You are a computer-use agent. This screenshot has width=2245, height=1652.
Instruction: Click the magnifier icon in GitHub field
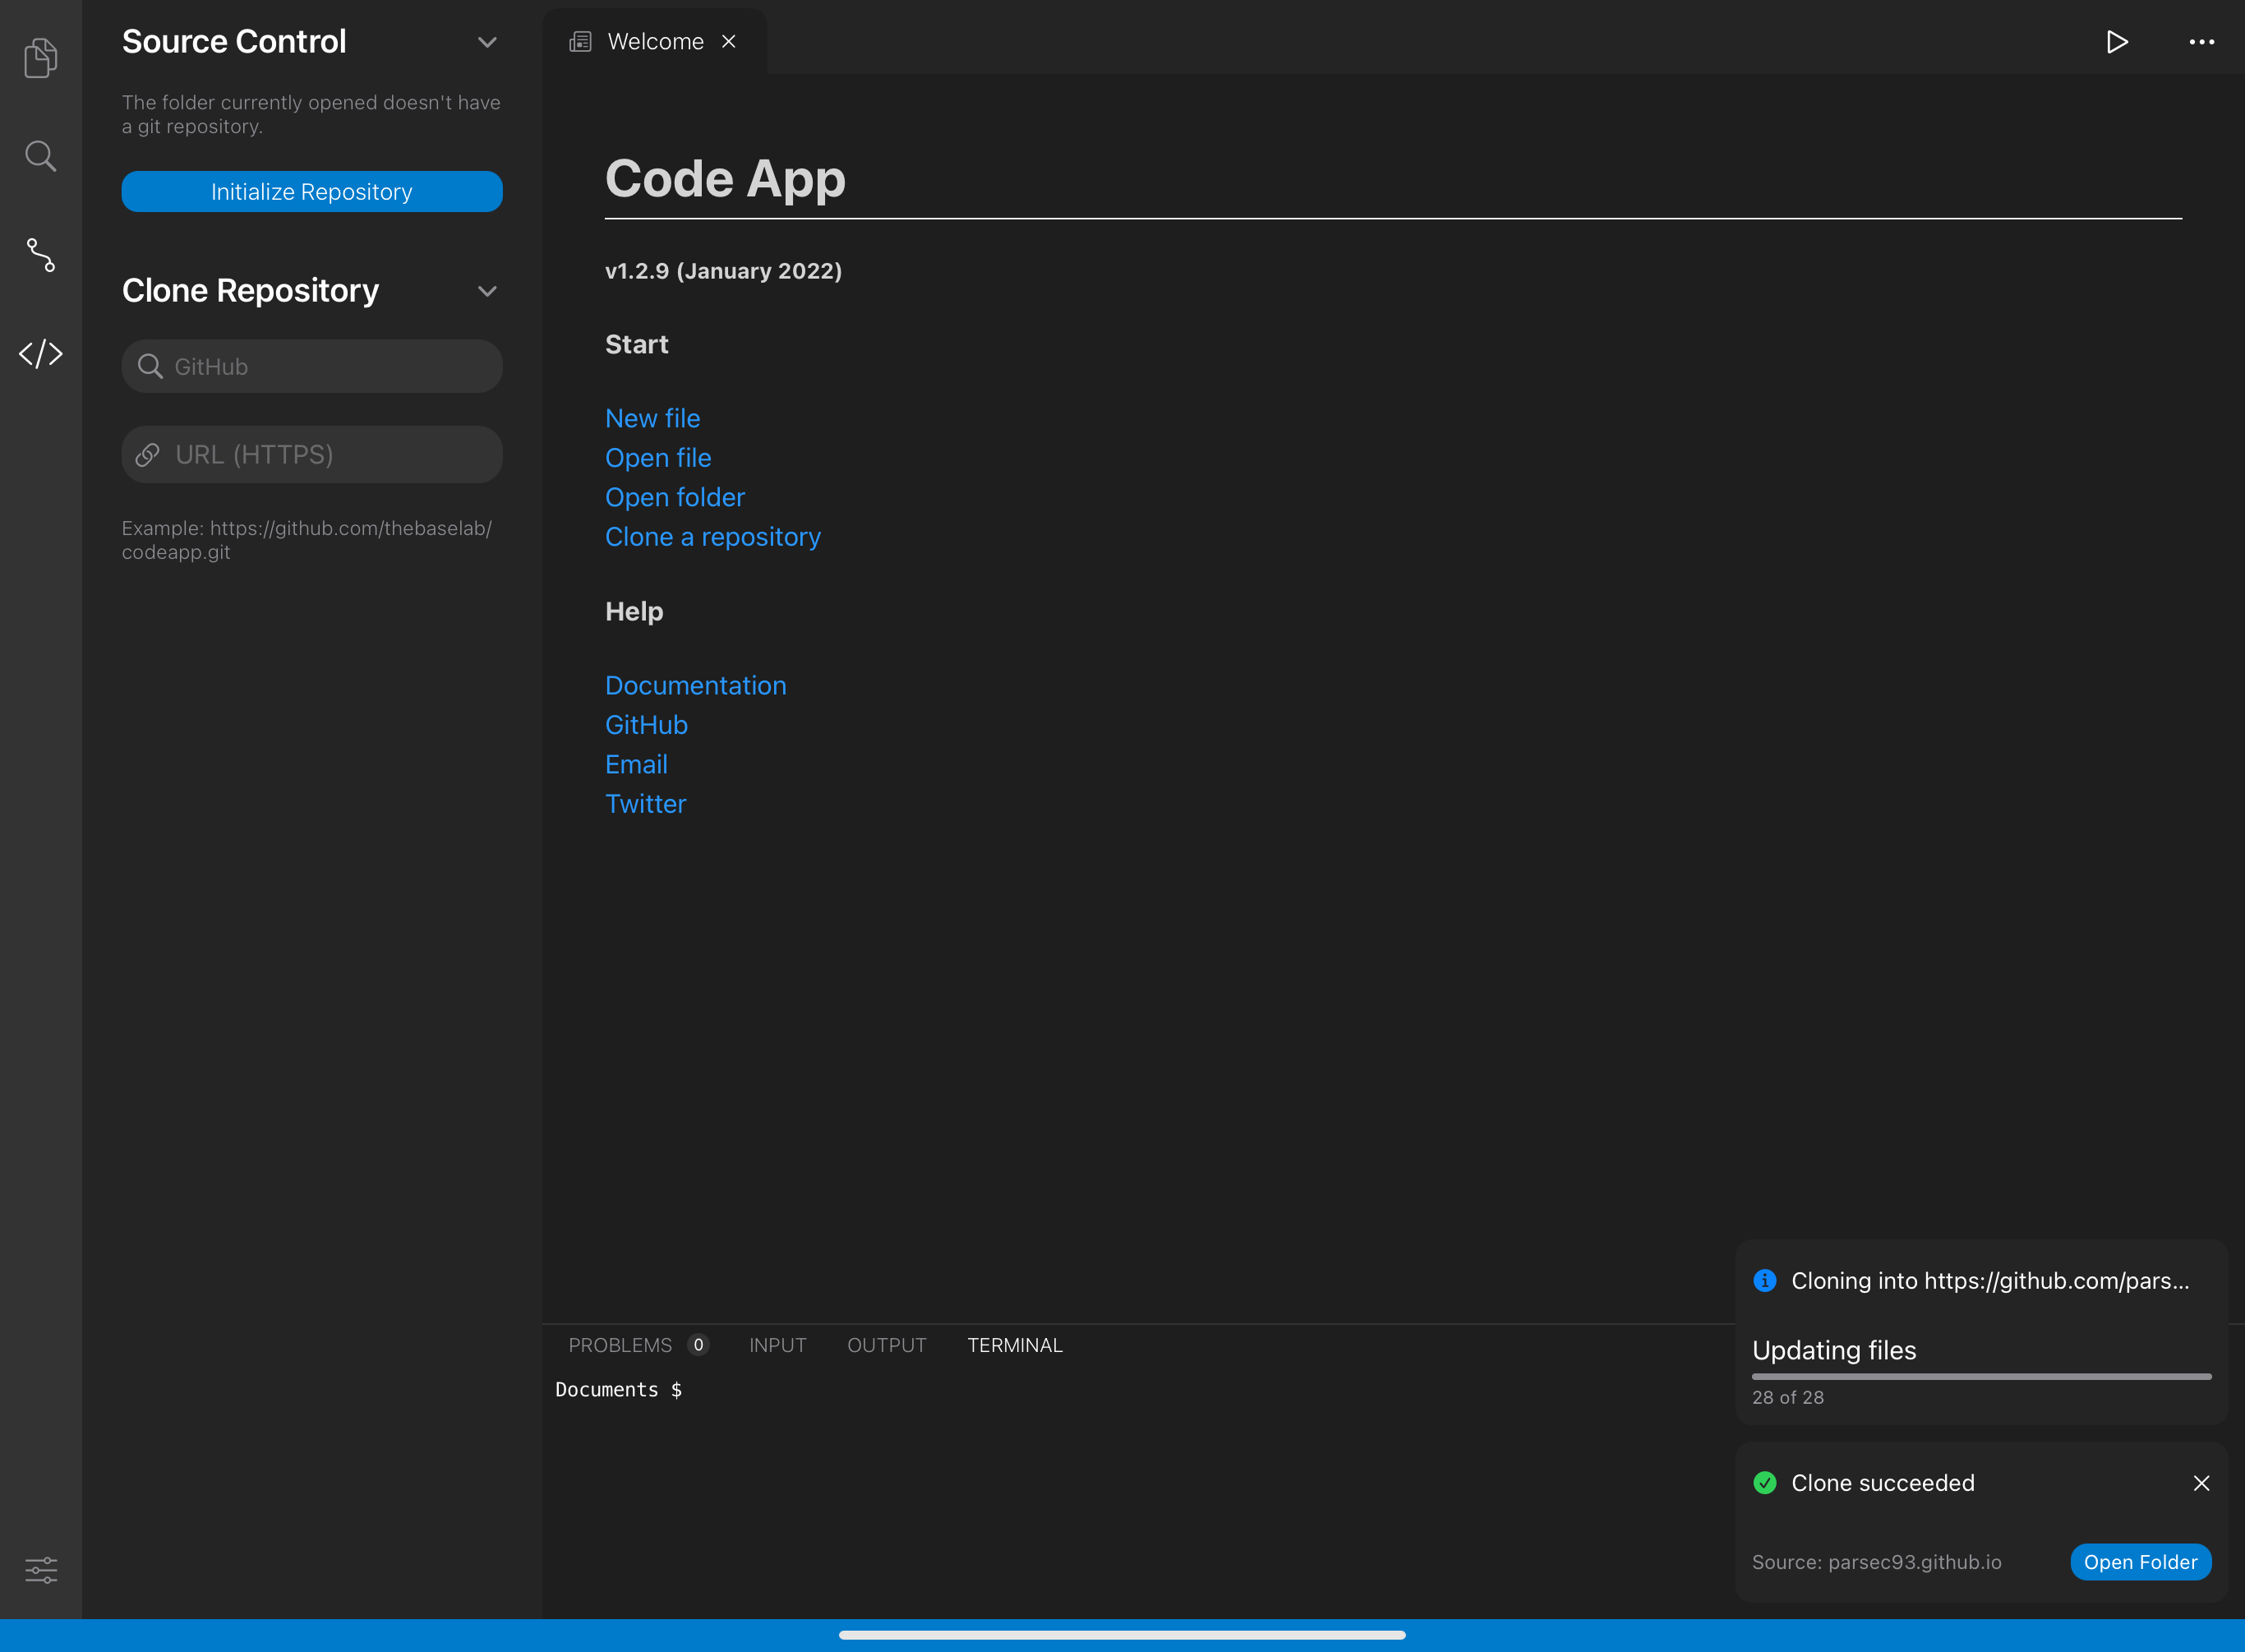click(151, 366)
